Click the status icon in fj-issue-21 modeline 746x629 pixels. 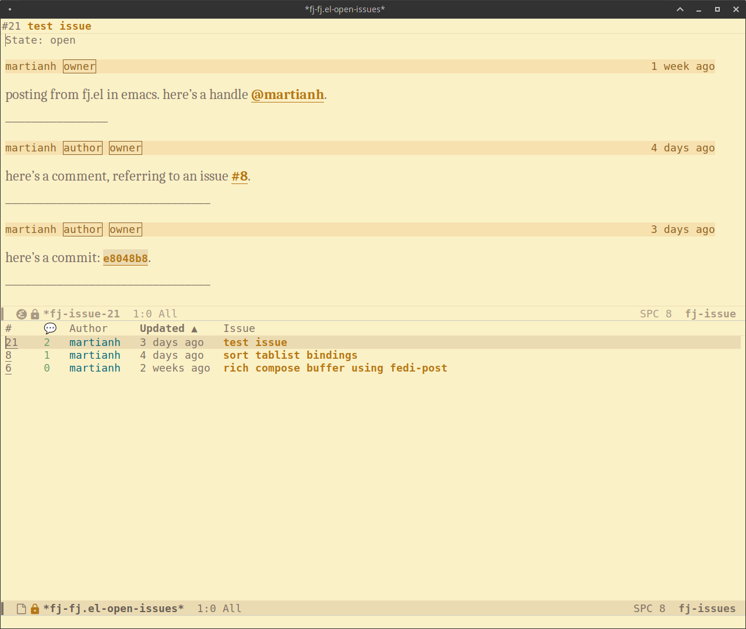click(x=22, y=314)
